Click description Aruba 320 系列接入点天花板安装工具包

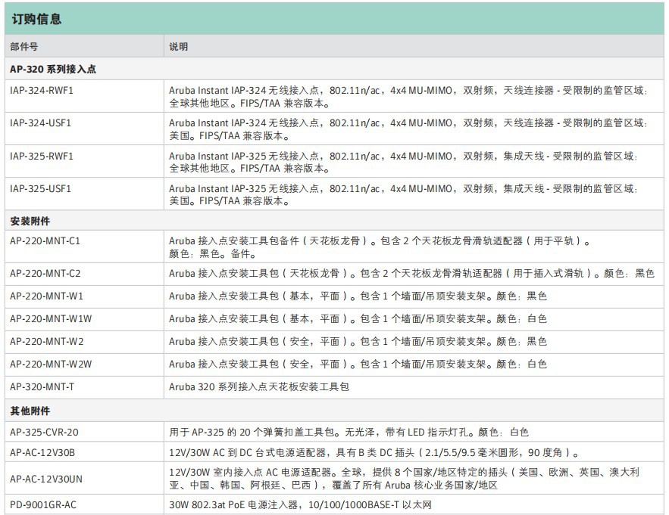point(259,386)
